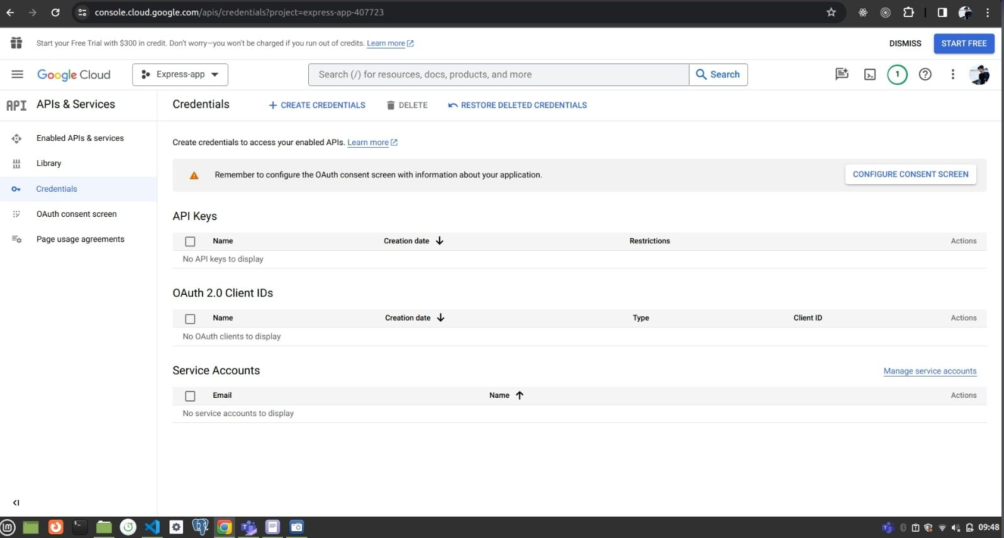Open the Wi-Fi network tray icon
Viewport: 1004px width, 538px height.
[942, 527]
